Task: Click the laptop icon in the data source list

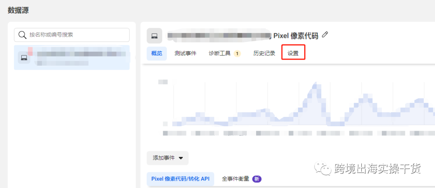Action: pyautogui.click(x=24, y=57)
